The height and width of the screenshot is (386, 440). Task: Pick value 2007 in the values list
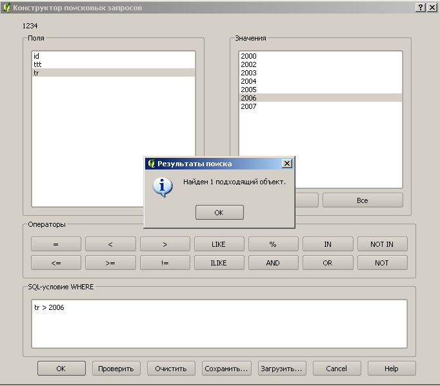pos(321,106)
